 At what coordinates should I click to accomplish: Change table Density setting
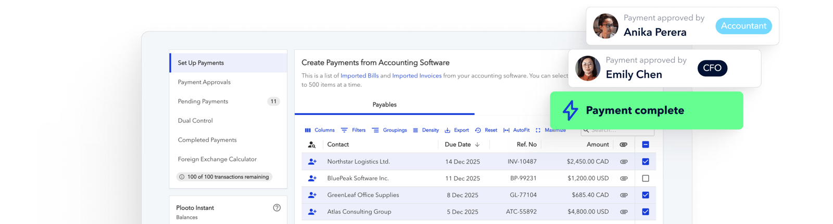tap(426, 130)
